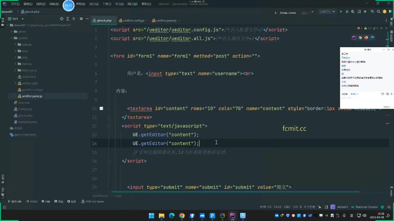The width and height of the screenshot is (394, 221).
Task: Open the run configuration dropdown
Action: [x=327, y=12]
